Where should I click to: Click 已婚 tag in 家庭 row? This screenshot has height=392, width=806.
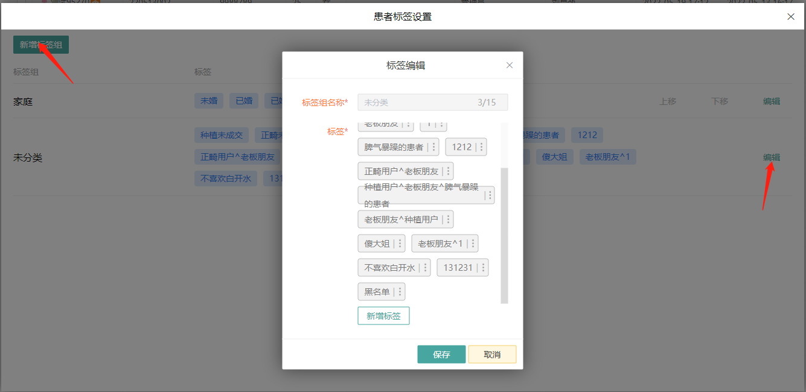(244, 101)
